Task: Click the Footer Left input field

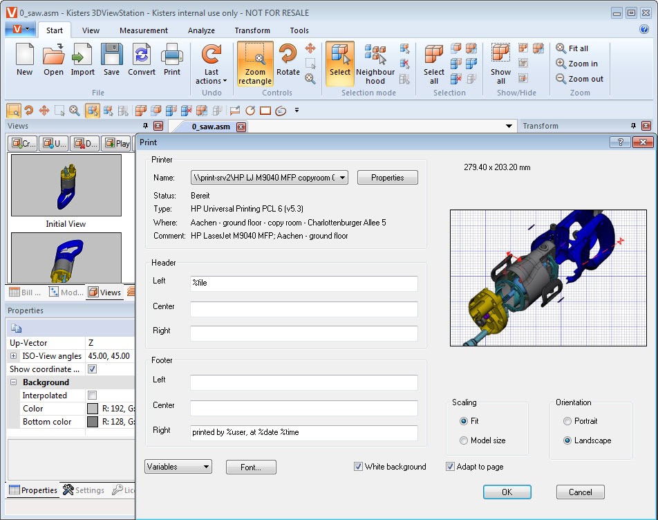Action: point(304,382)
